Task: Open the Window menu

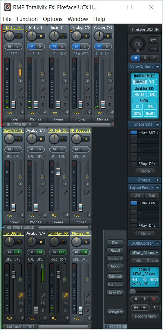Action: click(x=78, y=19)
